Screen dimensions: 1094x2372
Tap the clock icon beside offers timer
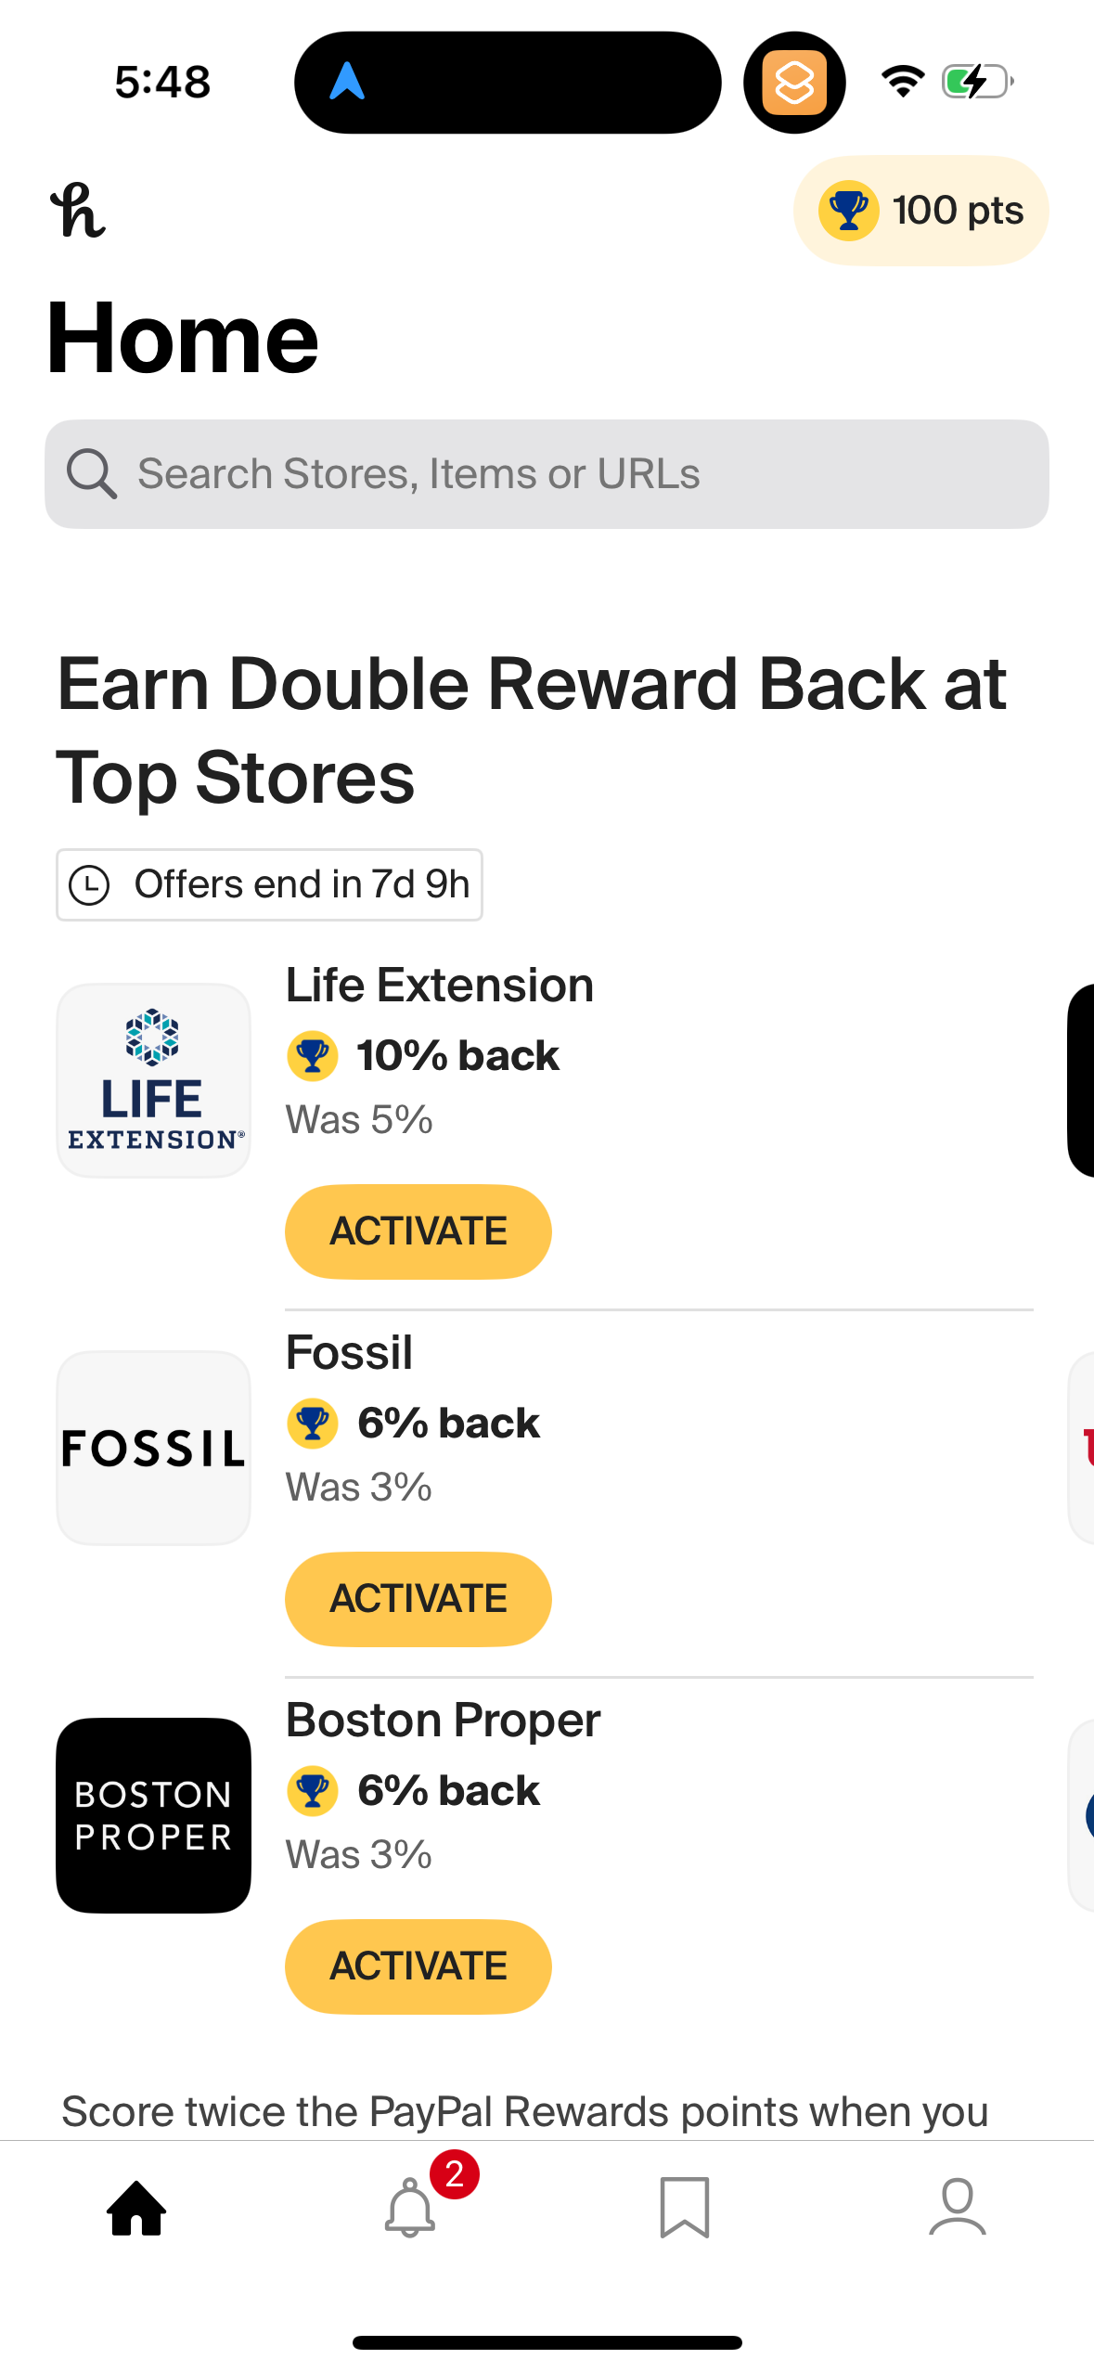90,885
